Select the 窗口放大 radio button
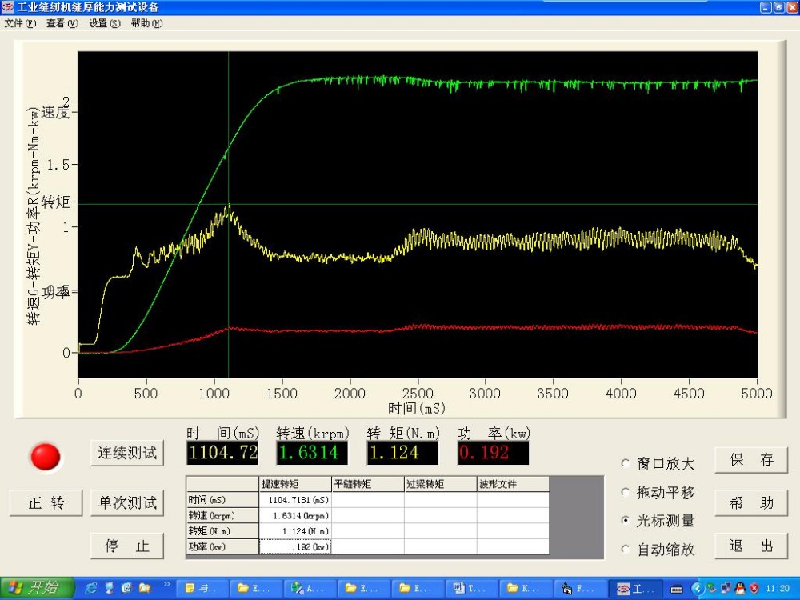 point(626,464)
